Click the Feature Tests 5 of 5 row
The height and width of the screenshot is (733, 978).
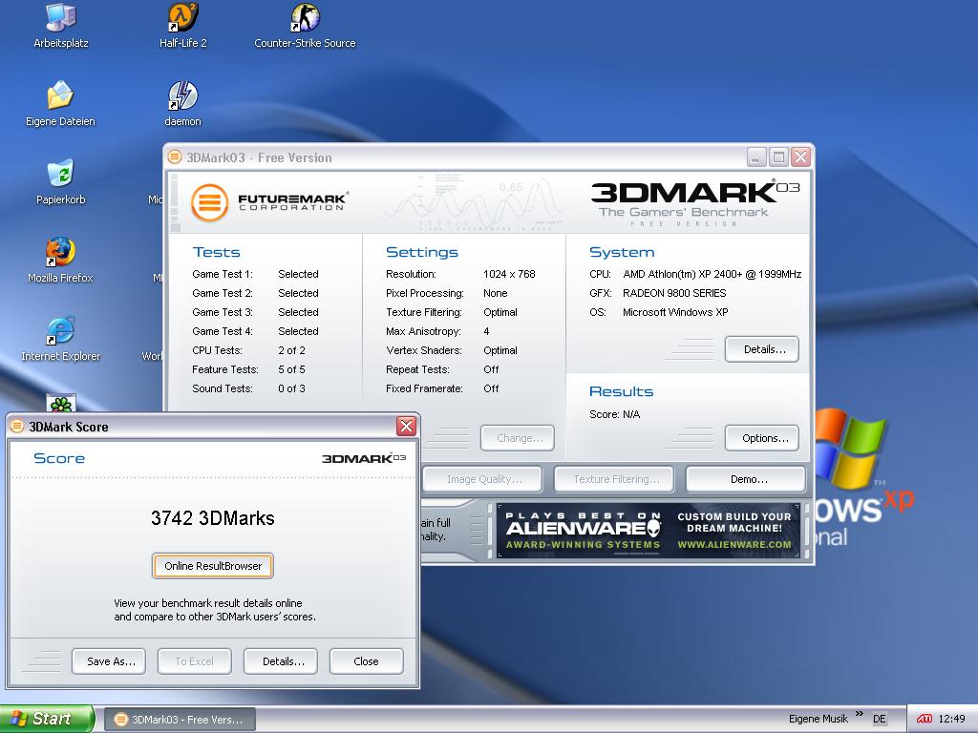point(248,369)
